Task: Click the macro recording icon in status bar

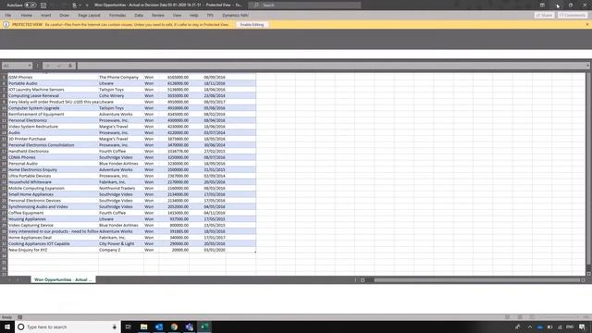Action: tap(20, 317)
